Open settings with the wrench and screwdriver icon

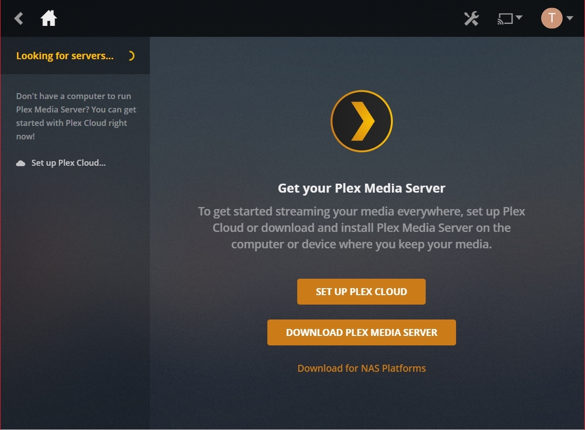(471, 18)
